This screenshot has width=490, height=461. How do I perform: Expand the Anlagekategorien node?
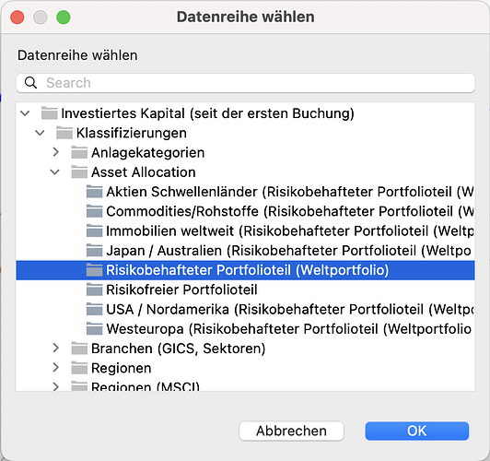click(55, 152)
